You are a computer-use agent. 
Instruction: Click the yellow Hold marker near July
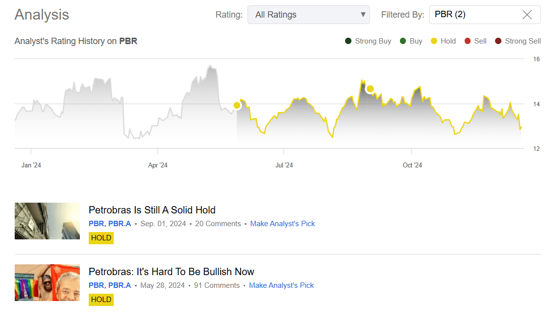tap(237, 105)
